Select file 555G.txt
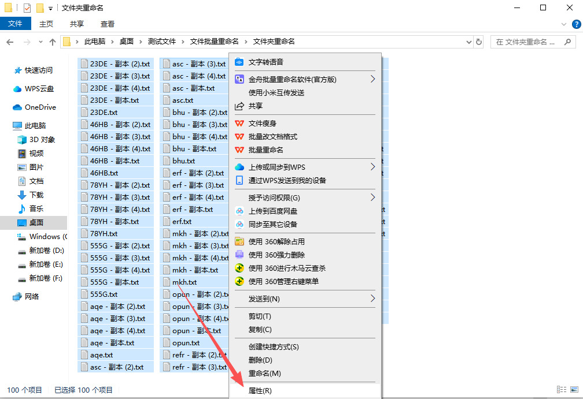This screenshot has height=399, width=583. 116,294
